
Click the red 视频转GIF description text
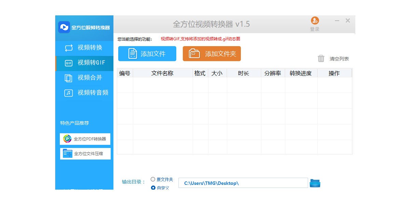click(201, 39)
